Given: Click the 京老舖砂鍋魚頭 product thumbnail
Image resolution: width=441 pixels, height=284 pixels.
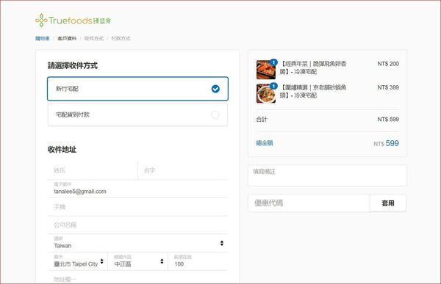Looking at the screenshot, I should click(266, 93).
